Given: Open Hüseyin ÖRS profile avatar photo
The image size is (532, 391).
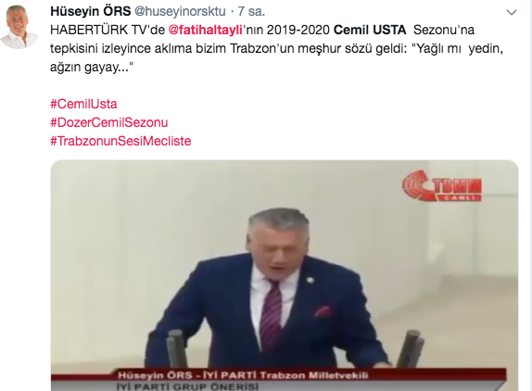Looking at the screenshot, I should point(19,27).
